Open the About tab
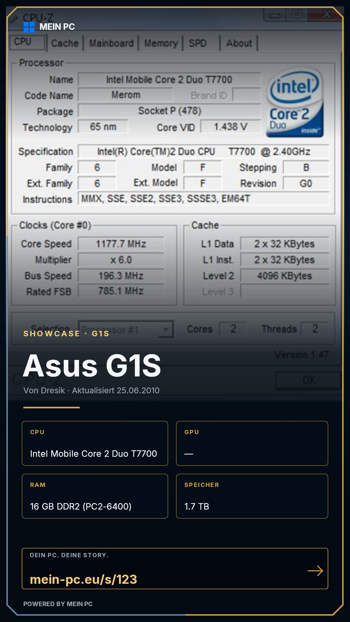This screenshot has height=622, width=350. pyautogui.click(x=239, y=43)
